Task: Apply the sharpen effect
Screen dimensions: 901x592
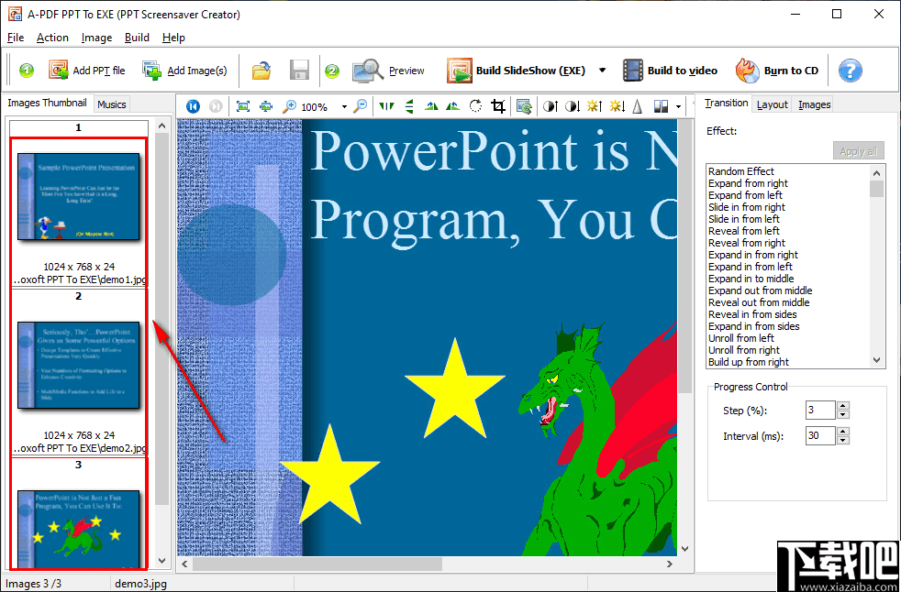Action: click(636, 106)
